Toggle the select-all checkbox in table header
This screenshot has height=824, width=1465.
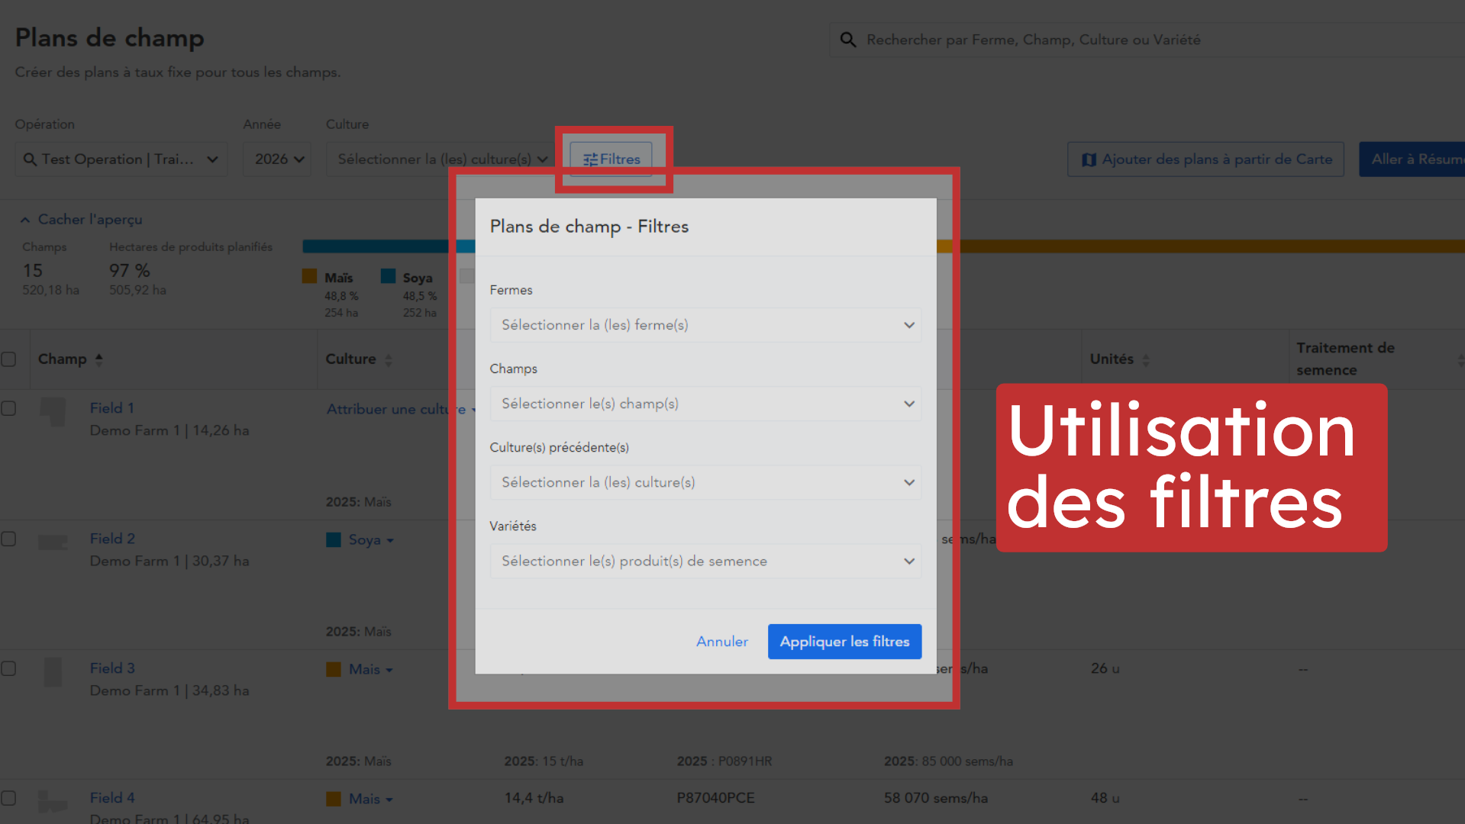point(8,359)
